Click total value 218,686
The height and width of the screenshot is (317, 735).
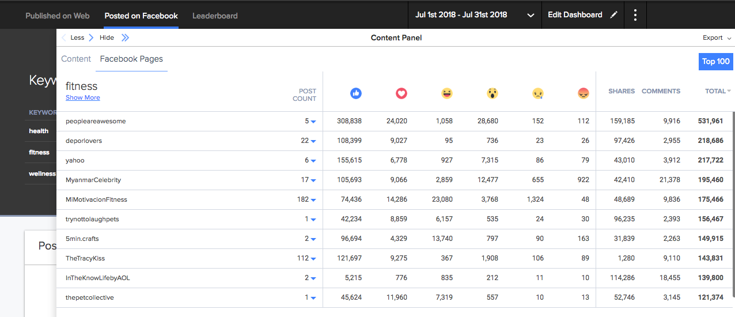click(x=710, y=141)
